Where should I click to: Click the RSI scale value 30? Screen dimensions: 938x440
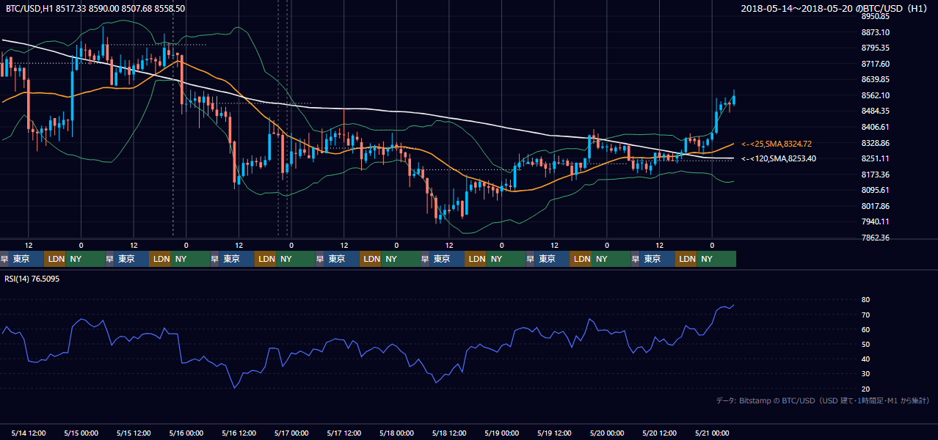coord(865,373)
